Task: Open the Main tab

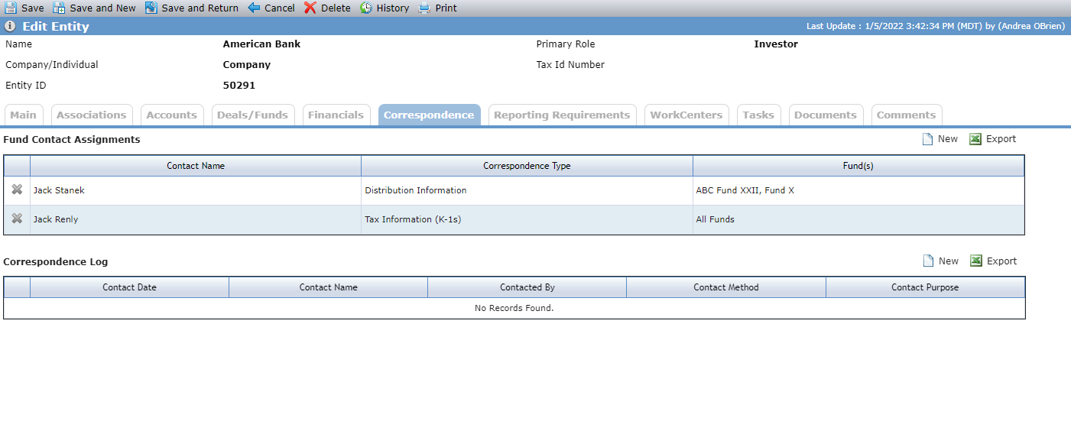Action: (x=24, y=115)
